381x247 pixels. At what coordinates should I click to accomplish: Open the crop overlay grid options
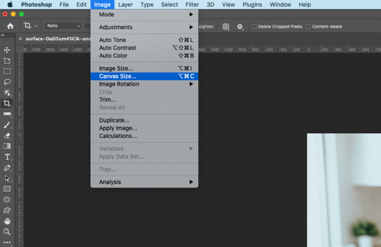click(x=226, y=27)
